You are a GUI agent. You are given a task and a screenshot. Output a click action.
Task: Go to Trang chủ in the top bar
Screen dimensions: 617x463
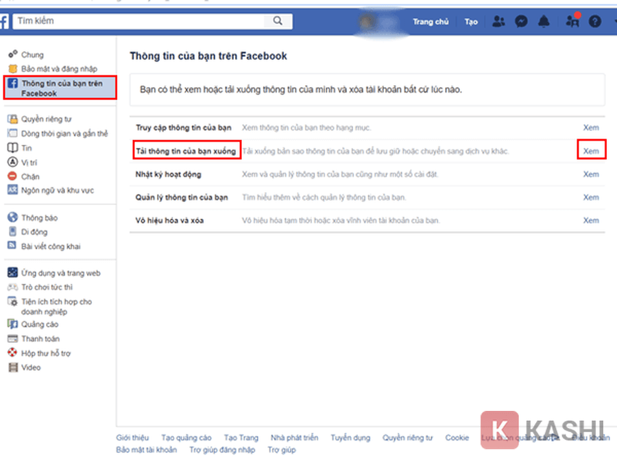tap(431, 22)
